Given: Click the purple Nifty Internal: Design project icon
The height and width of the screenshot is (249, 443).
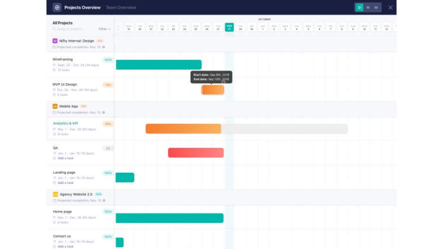Looking at the screenshot, I should tap(55, 41).
